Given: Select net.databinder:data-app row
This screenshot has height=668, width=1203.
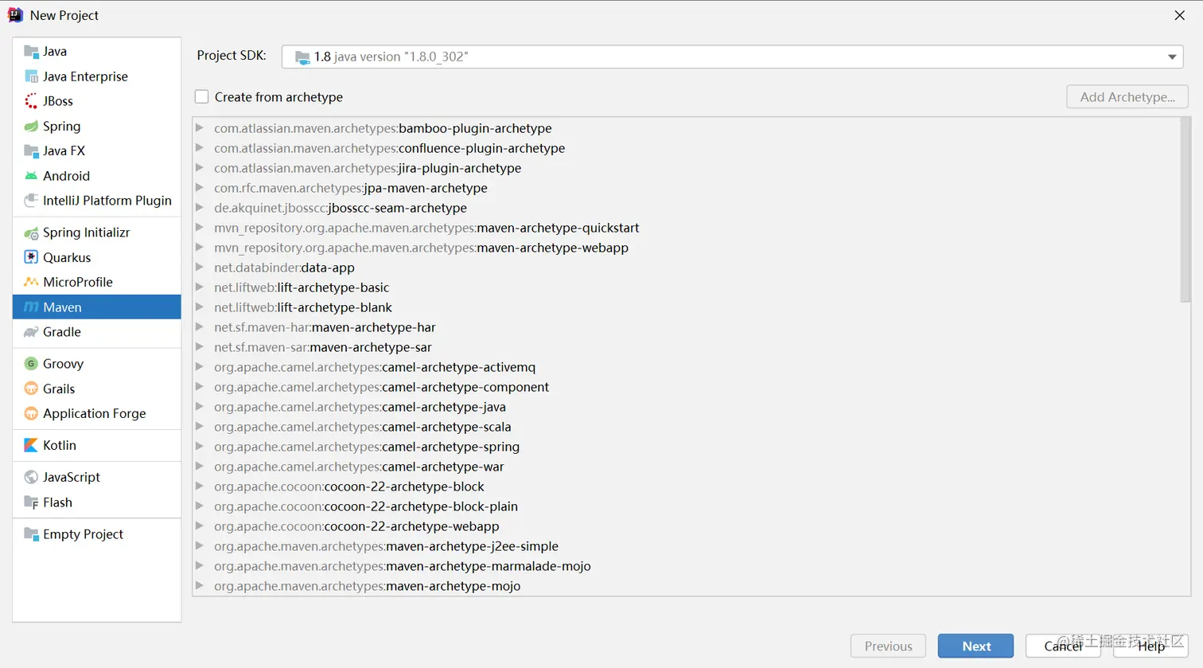Looking at the screenshot, I should point(687,268).
